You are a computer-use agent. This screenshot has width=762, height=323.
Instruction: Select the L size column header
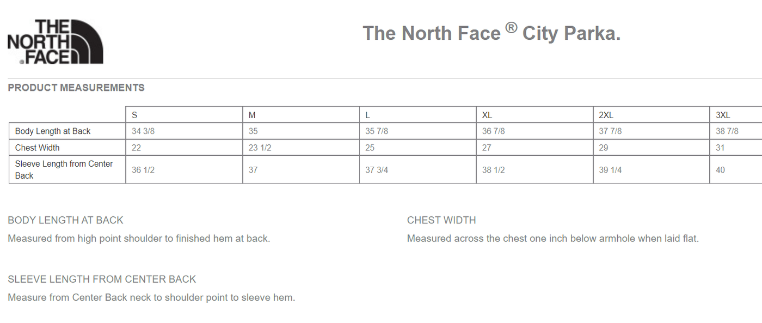368,115
